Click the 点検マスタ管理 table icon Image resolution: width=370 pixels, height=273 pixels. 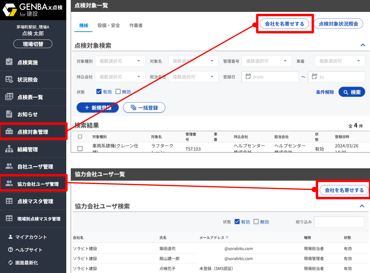pos(9,201)
